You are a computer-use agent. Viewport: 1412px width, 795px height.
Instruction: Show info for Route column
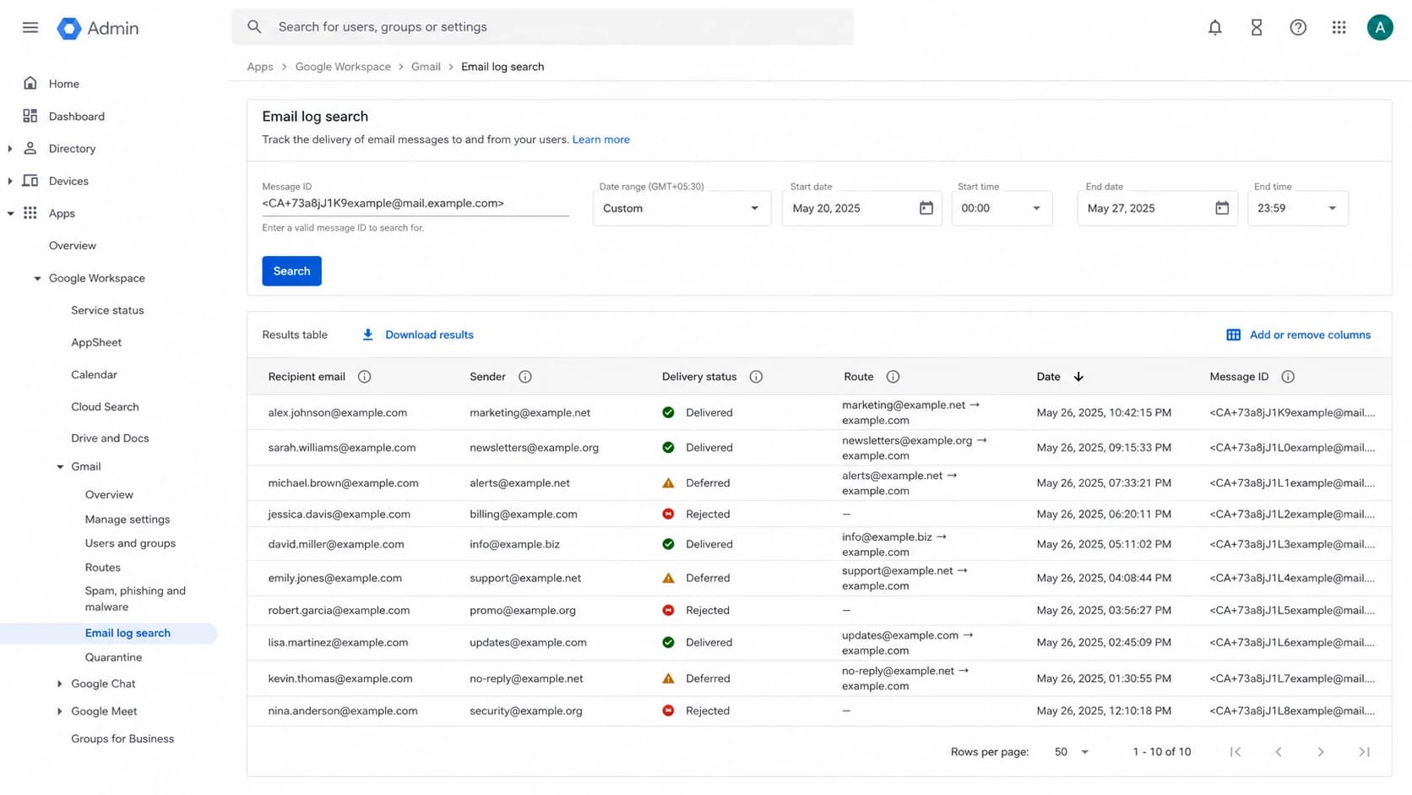893,377
